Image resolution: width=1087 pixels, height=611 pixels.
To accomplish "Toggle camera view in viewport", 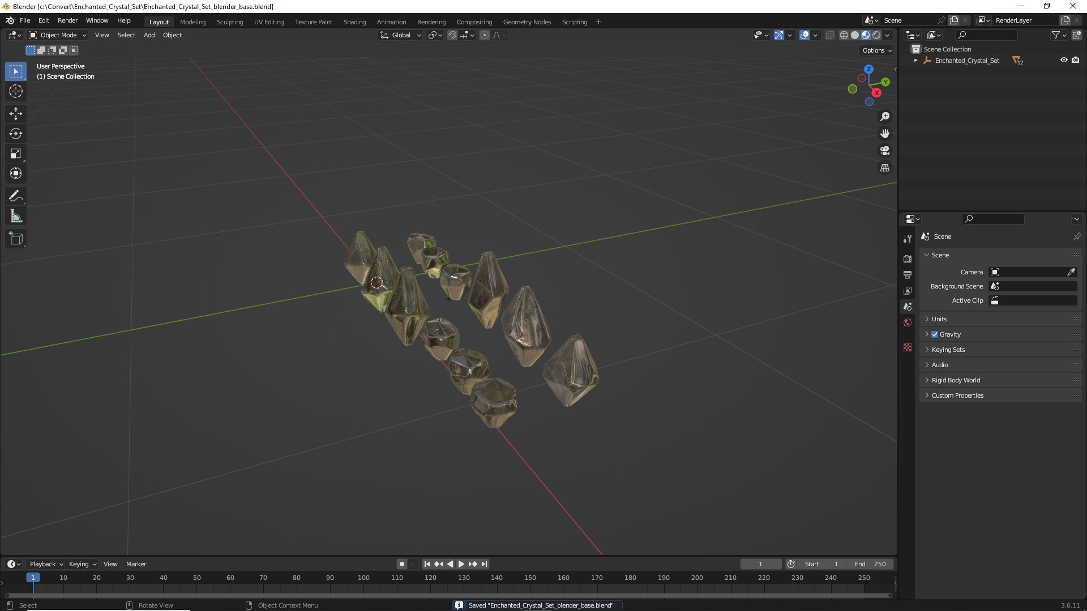I will [x=885, y=151].
